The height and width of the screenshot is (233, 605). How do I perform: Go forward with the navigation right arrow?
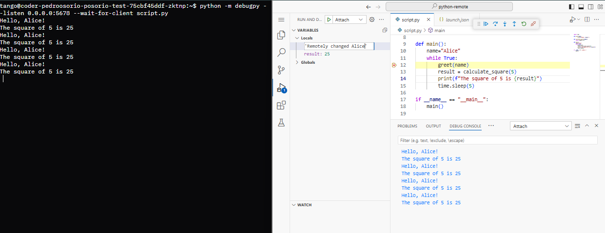pos(379,7)
